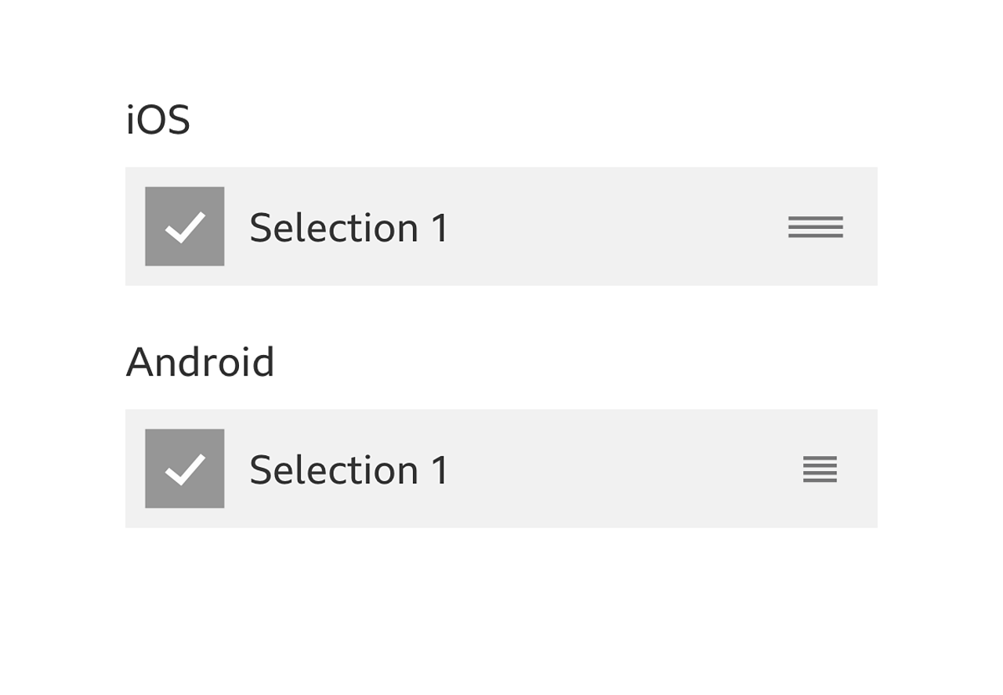Tap the hamburger-style handle right of iOS Selection 1
The image size is (1003, 695).
(x=816, y=226)
